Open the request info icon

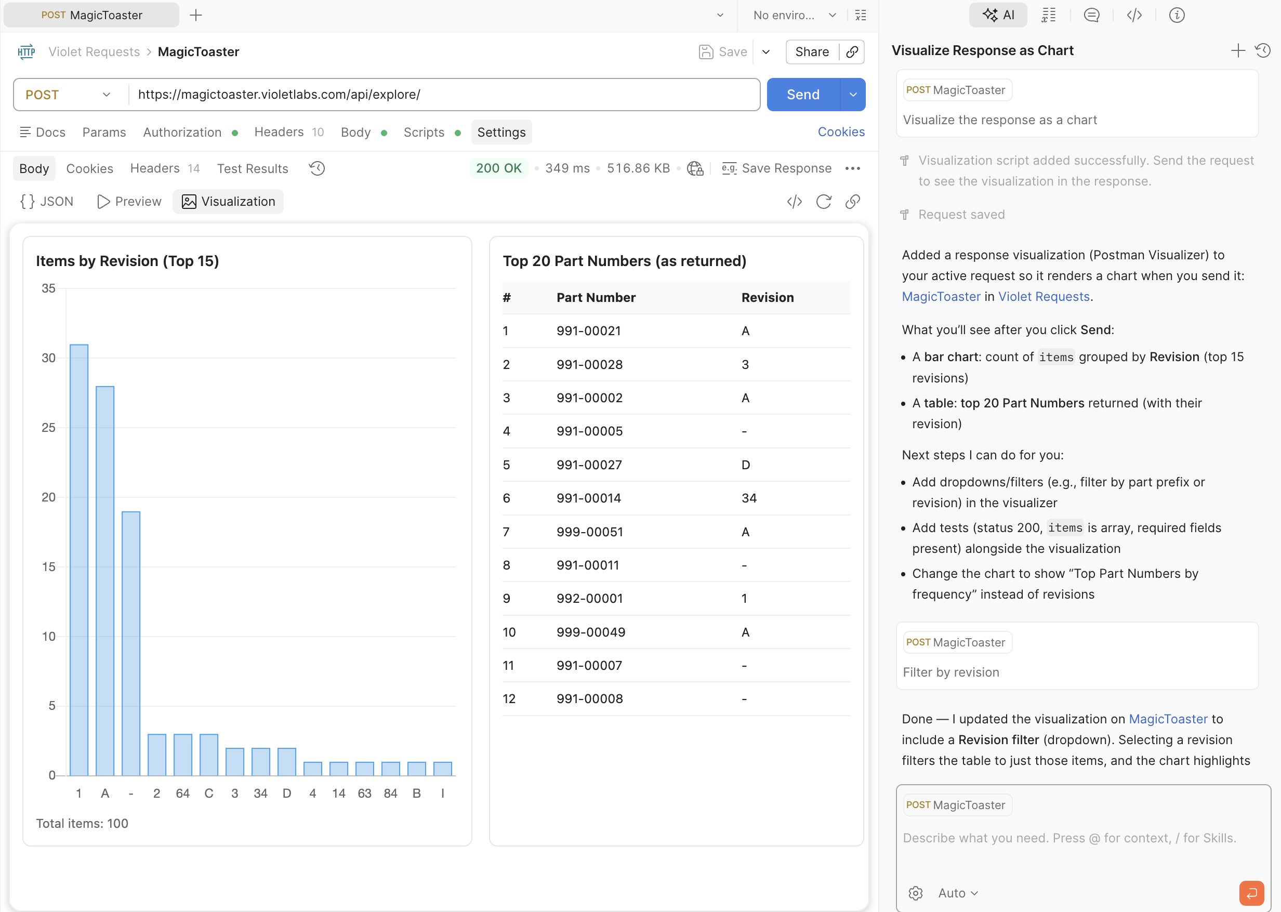click(x=1177, y=15)
